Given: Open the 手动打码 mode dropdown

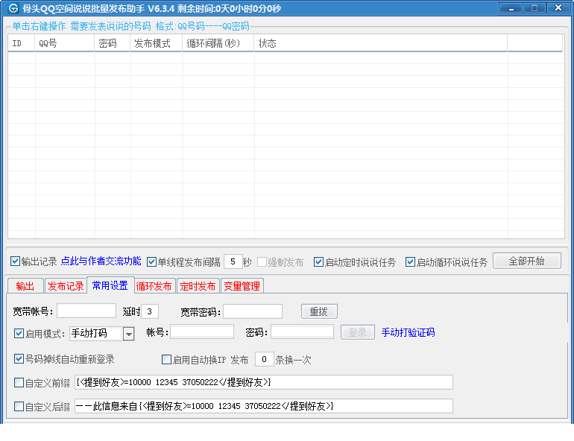Looking at the screenshot, I should tap(128, 334).
